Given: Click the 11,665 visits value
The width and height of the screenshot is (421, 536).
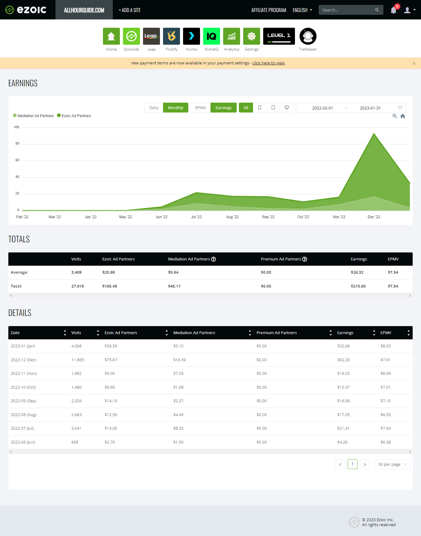Looking at the screenshot, I should tap(78, 360).
